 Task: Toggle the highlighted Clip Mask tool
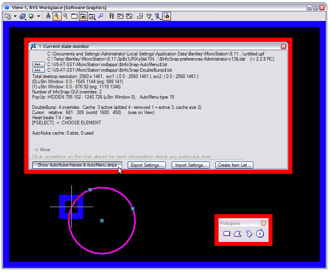(x=167, y=16)
